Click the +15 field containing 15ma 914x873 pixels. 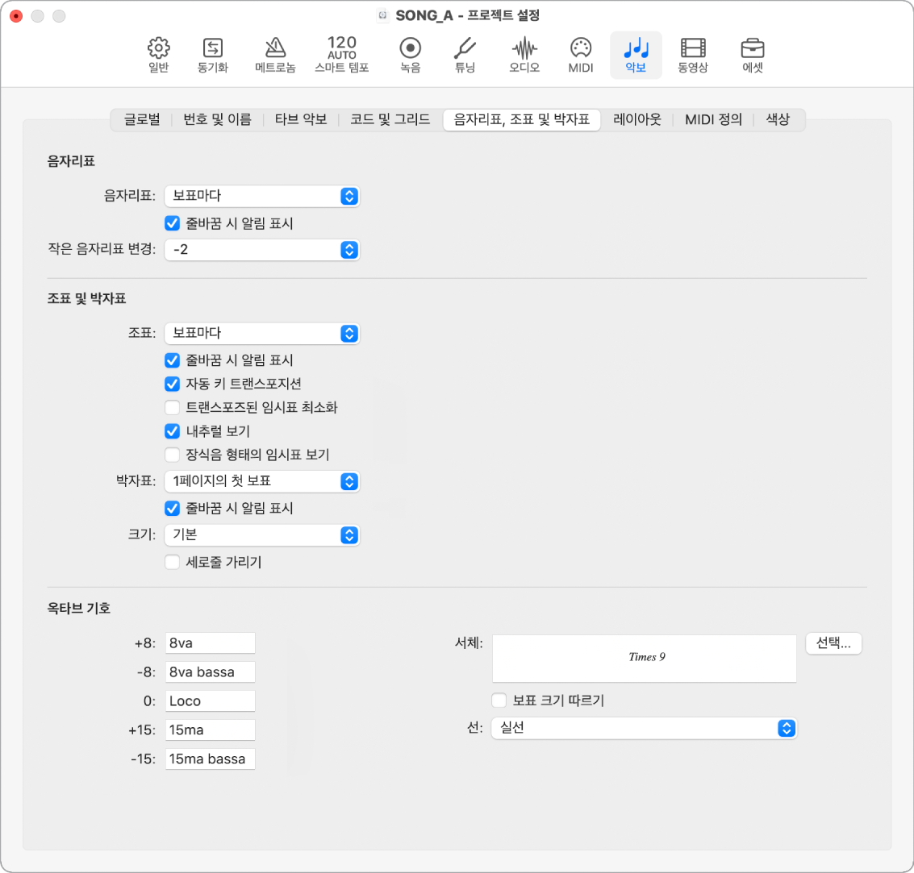(211, 730)
